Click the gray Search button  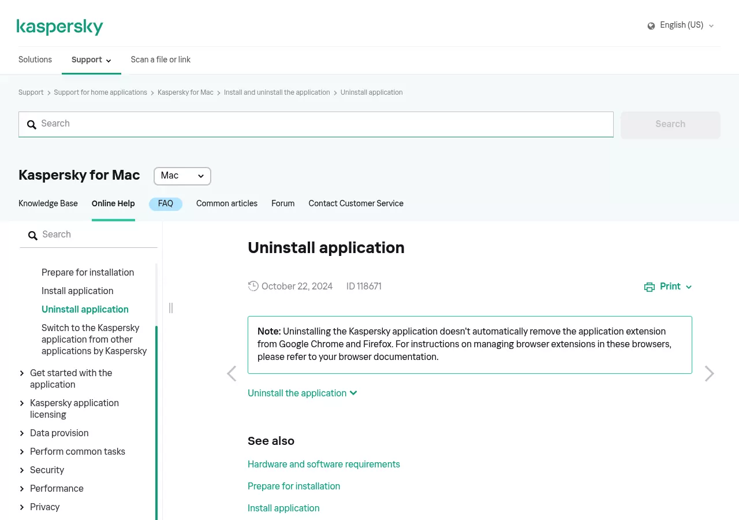click(670, 125)
